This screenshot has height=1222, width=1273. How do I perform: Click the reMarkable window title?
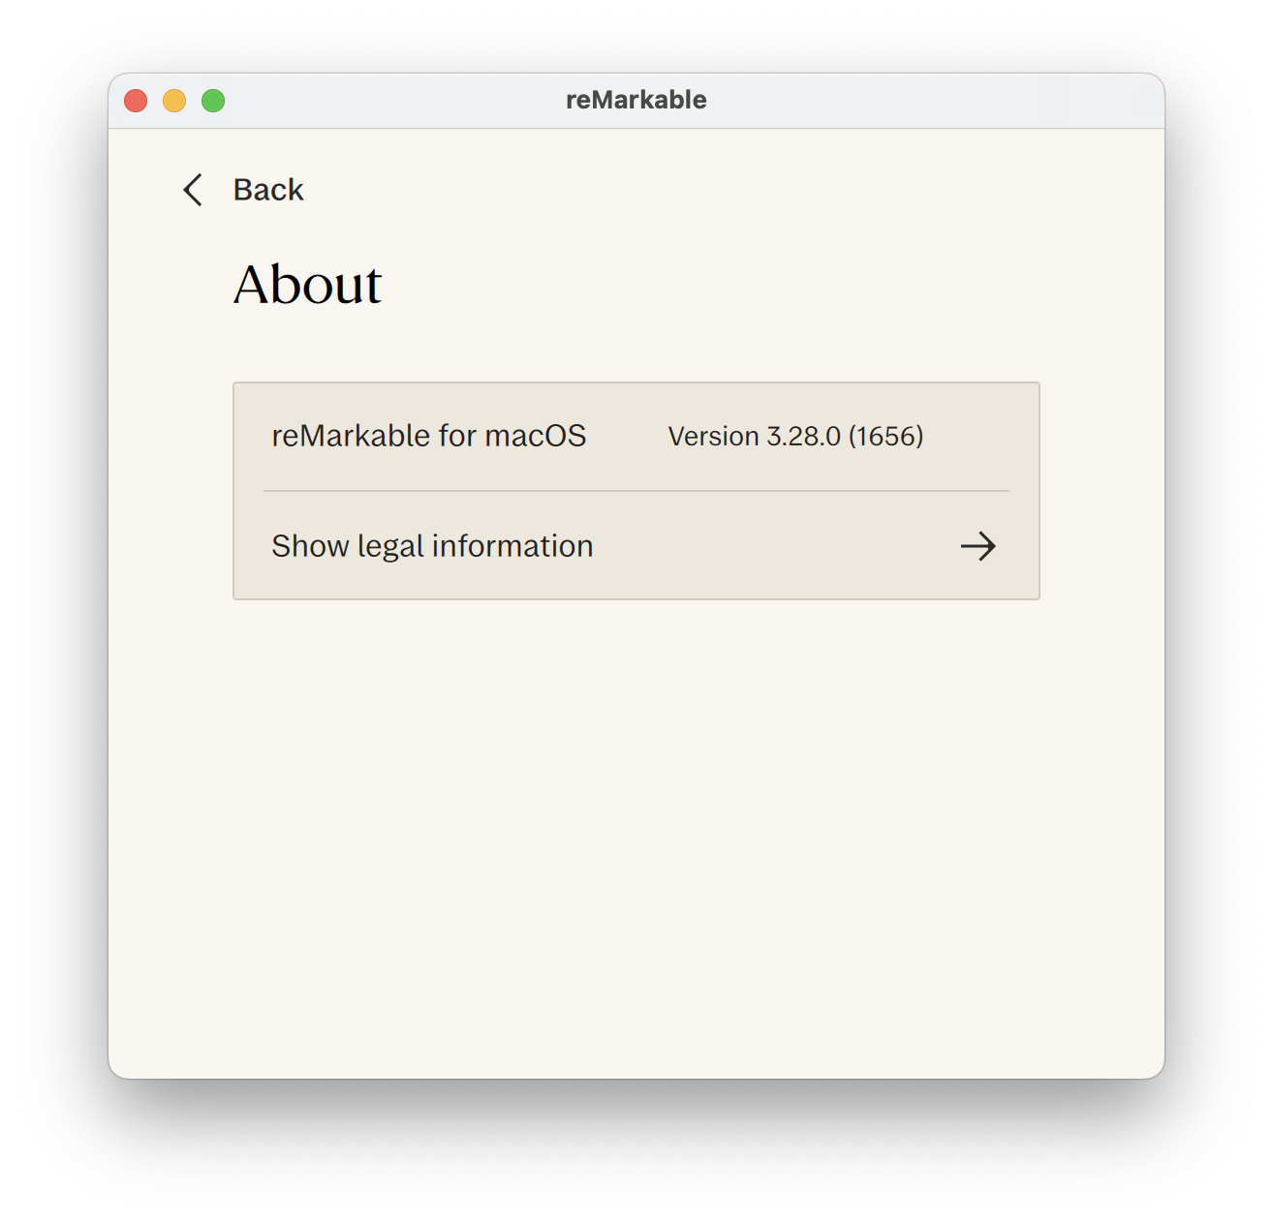(x=636, y=100)
